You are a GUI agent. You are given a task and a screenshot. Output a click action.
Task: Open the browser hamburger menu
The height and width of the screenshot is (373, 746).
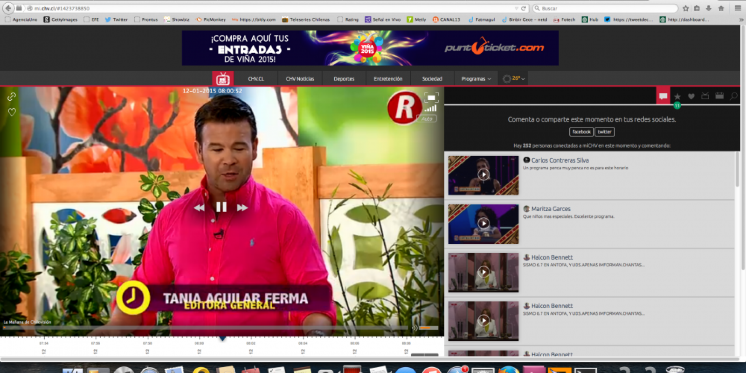point(738,8)
